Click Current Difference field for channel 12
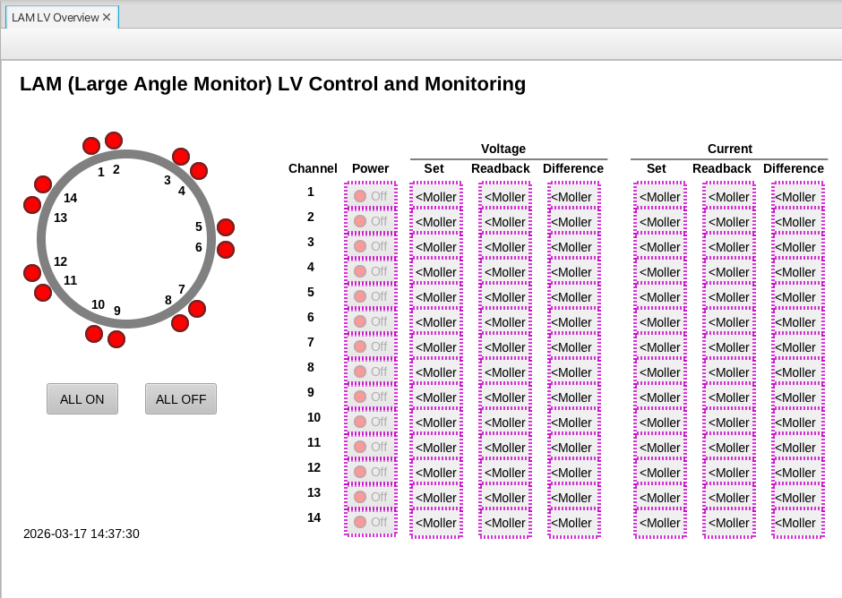Screen dimensions: 842x598 798,472
